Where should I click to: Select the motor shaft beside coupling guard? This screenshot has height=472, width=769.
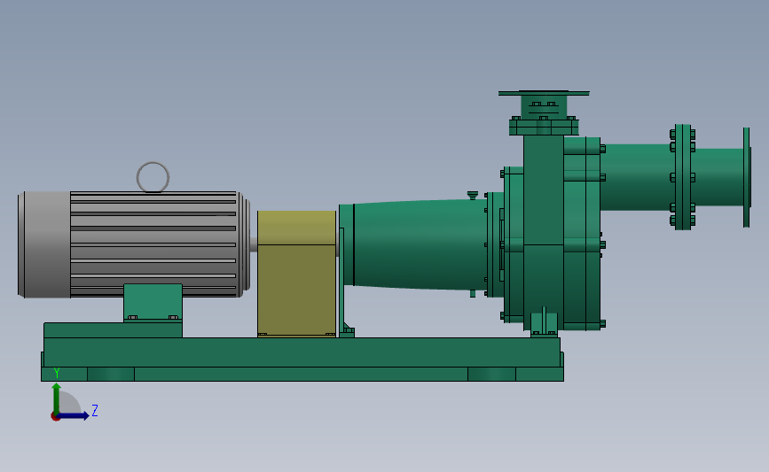[x=254, y=244]
